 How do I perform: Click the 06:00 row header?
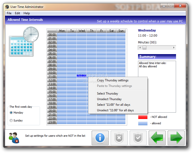click(x=52, y=57)
